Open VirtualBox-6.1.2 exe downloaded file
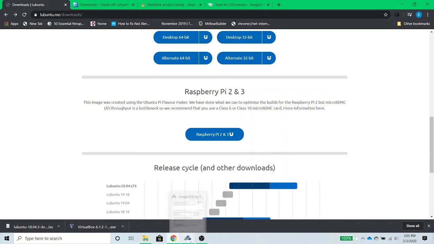Viewport: 434px width, 244px height. (x=97, y=227)
